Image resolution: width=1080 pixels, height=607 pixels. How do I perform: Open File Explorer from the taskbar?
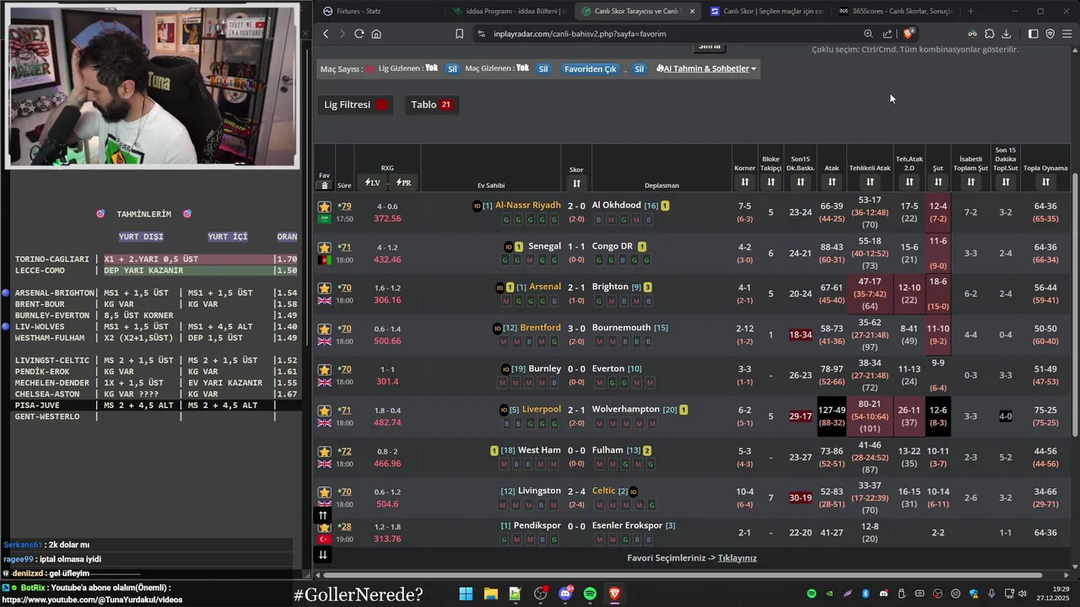490,594
